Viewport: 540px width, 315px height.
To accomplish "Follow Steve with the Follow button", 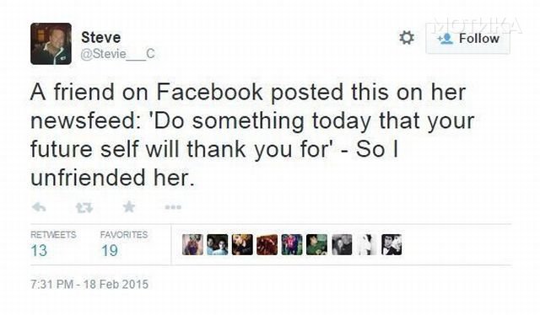I will pos(467,39).
